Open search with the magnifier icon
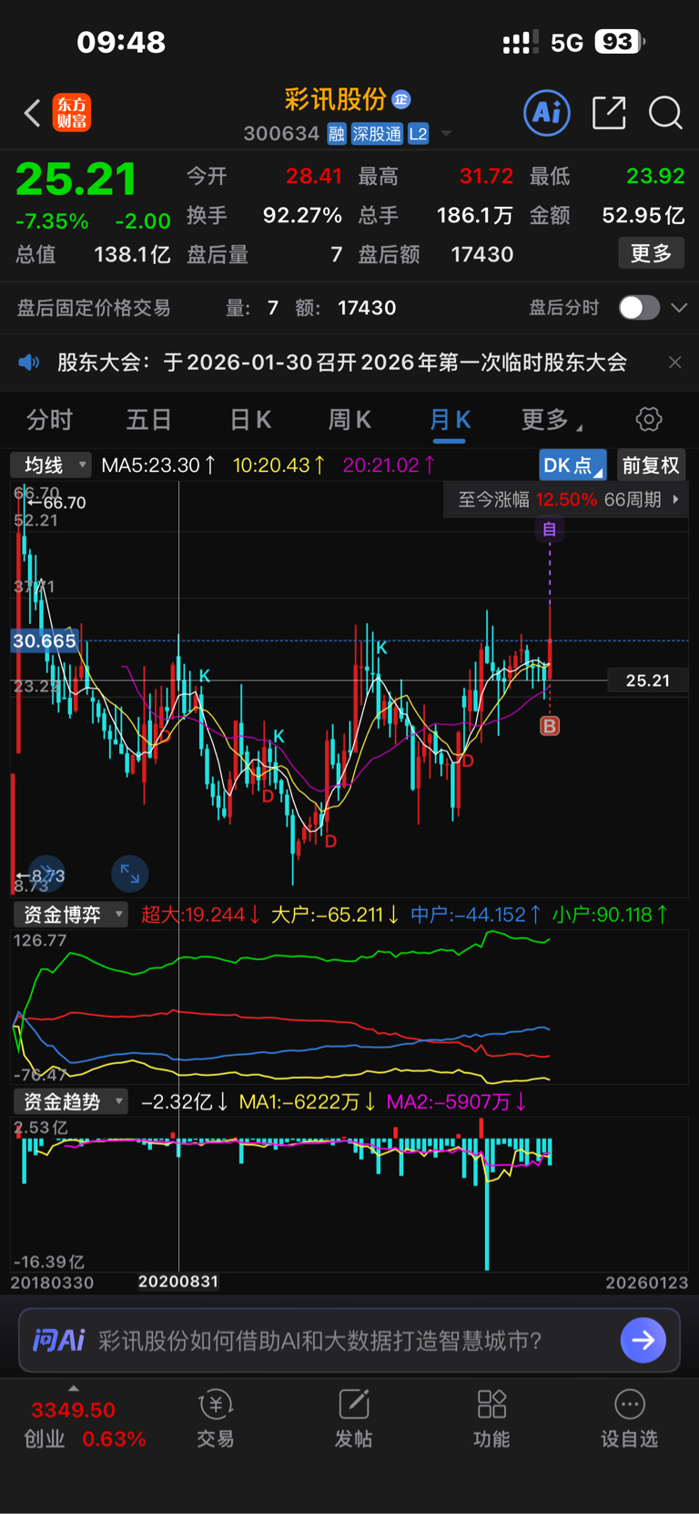 click(665, 113)
